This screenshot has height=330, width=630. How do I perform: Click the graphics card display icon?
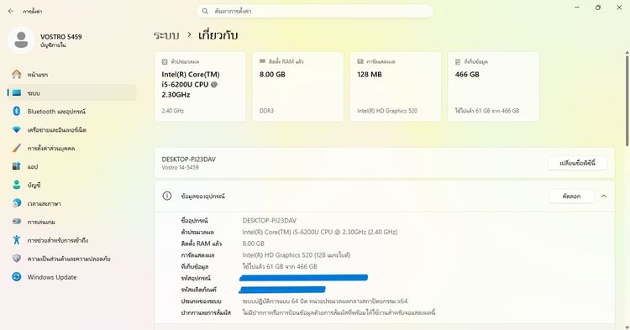(360, 61)
